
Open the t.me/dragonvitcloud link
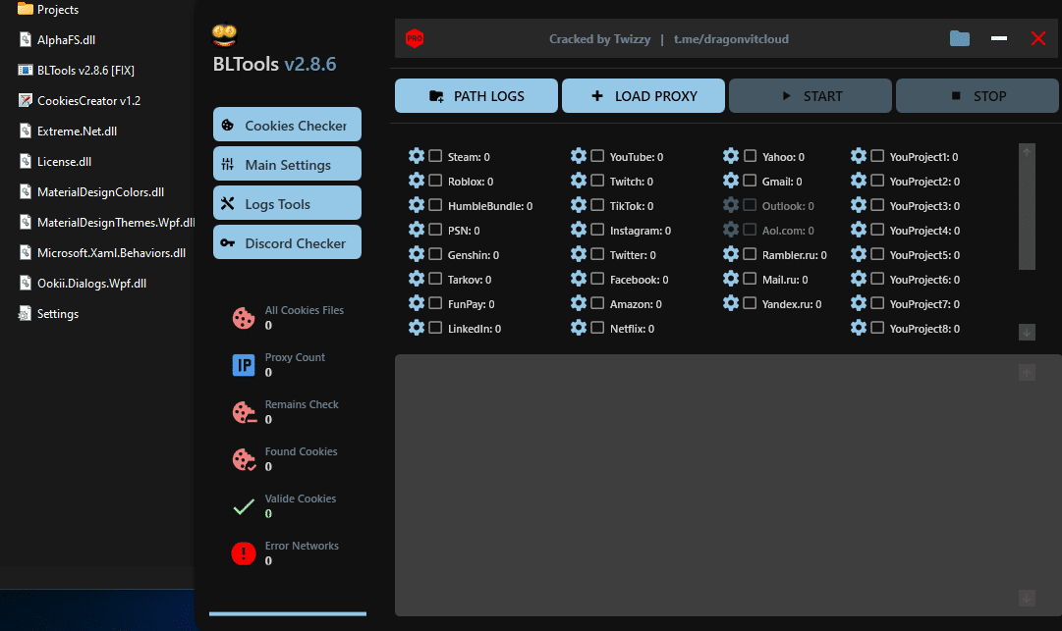[x=731, y=39]
